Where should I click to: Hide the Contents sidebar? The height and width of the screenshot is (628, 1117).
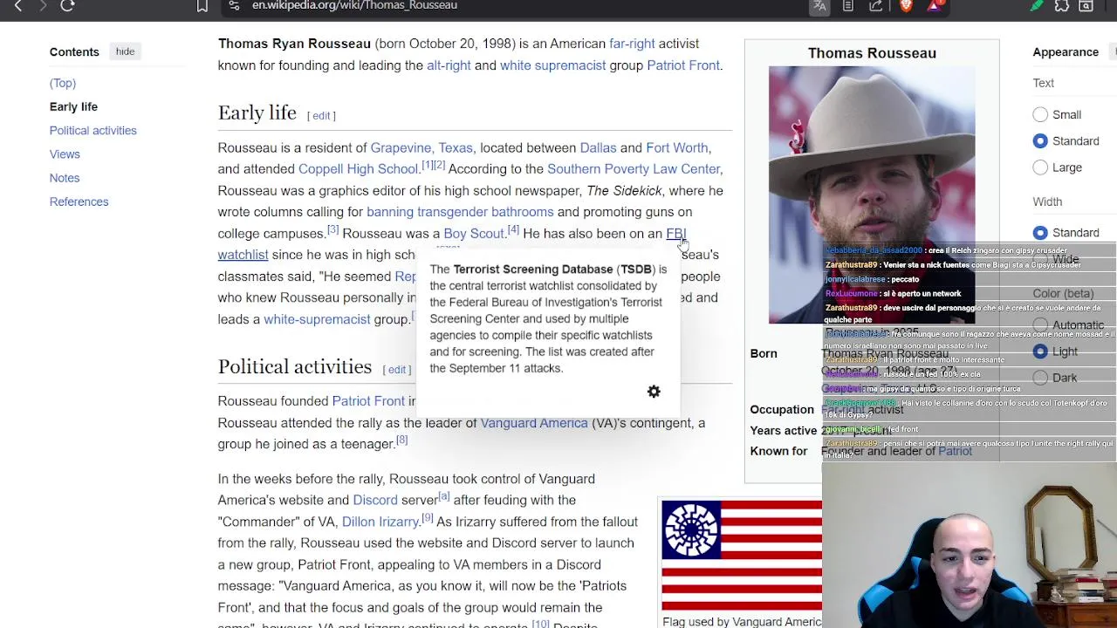tap(125, 51)
